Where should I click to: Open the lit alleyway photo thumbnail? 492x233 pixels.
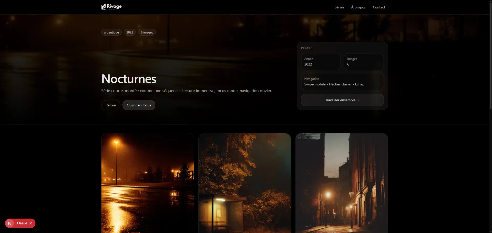tap(342, 183)
